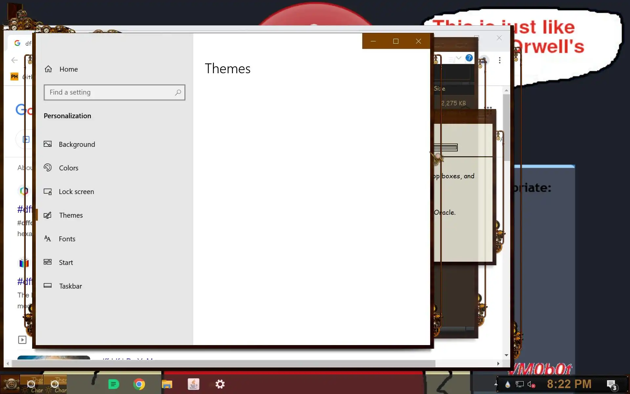
Task: Click the blue help question mark icon
Action: coord(469,58)
